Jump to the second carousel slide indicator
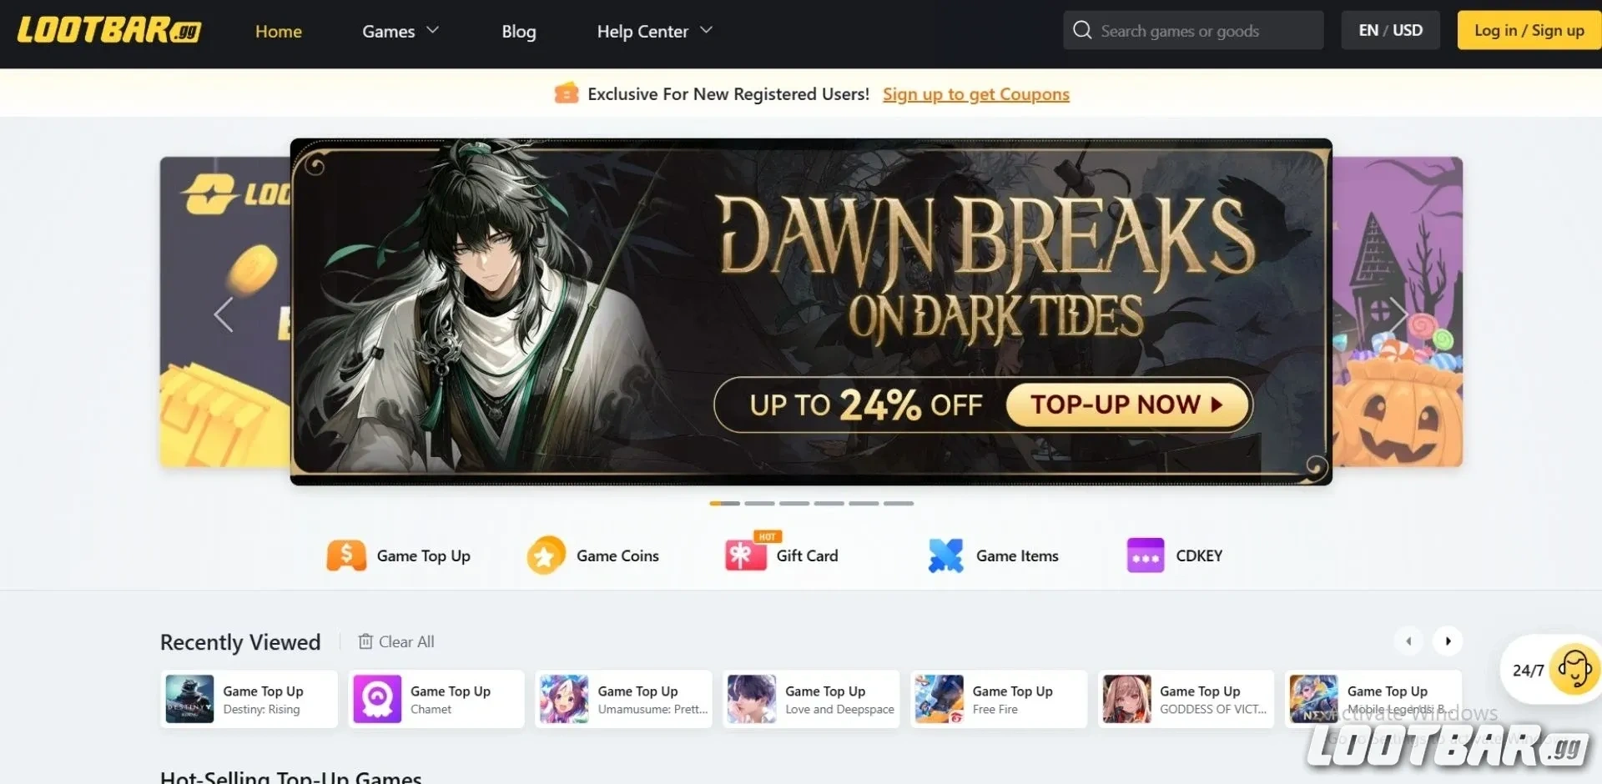The image size is (1602, 784). click(x=759, y=504)
